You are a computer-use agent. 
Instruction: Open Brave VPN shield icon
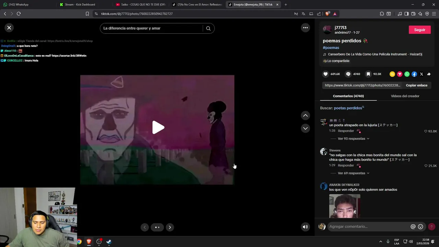[x=427, y=14]
